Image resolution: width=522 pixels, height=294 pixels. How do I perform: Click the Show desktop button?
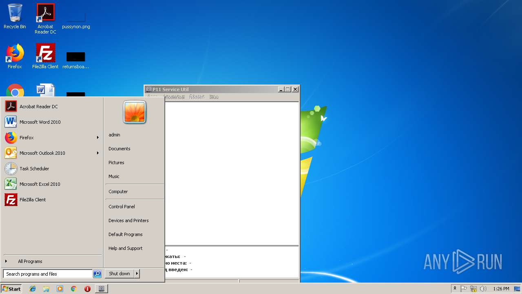pos(517,289)
